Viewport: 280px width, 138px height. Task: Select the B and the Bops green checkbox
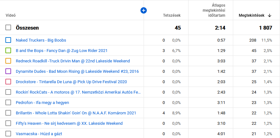tap(8, 50)
